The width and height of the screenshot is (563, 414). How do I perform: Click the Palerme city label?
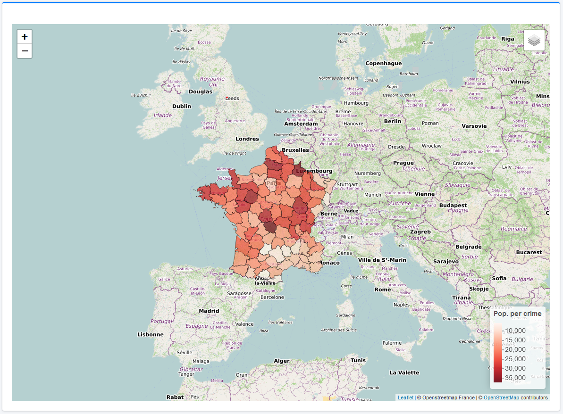[x=392, y=343]
